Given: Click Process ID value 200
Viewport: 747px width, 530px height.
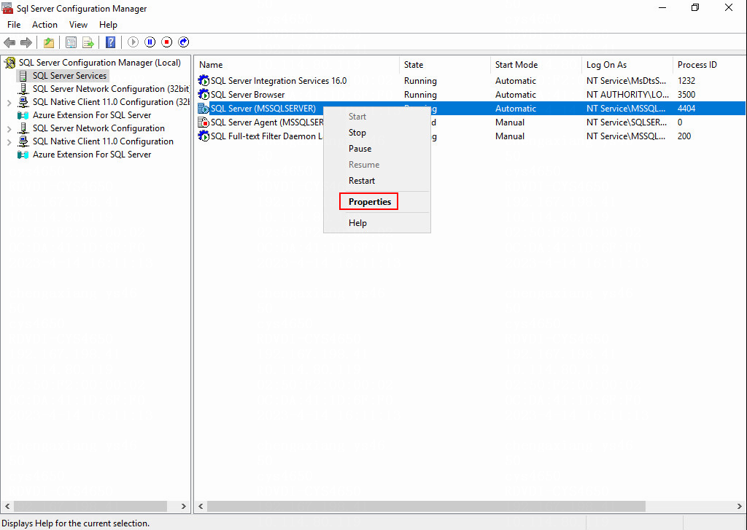Looking at the screenshot, I should click(x=684, y=136).
